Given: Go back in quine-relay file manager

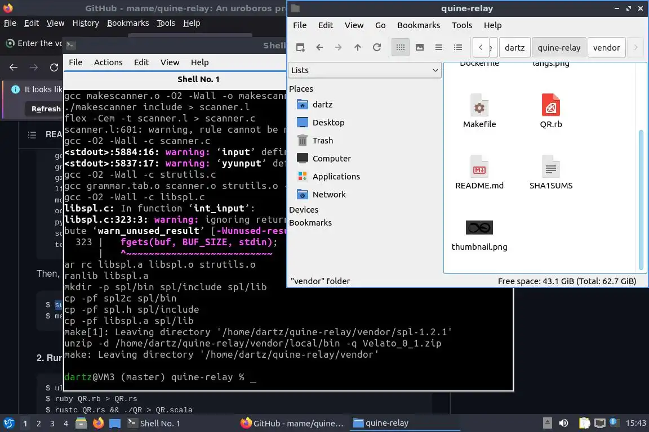Looking at the screenshot, I should pos(319,48).
